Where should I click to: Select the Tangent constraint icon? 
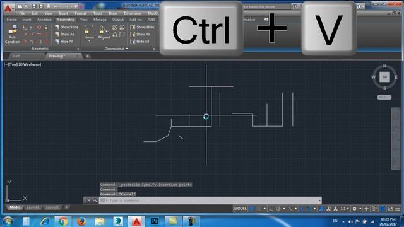pyautogui.click(x=25, y=41)
